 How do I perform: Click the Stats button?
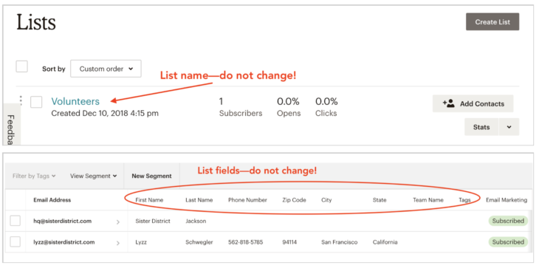[x=481, y=127]
